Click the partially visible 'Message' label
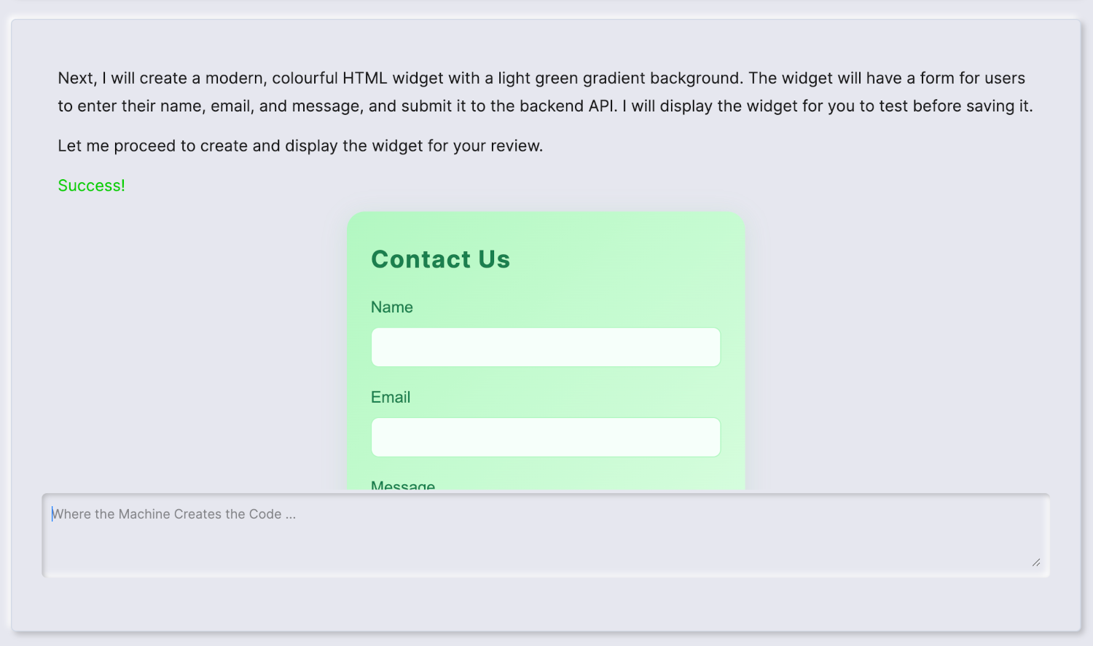Viewport: 1093px width, 646px height. tap(403, 485)
